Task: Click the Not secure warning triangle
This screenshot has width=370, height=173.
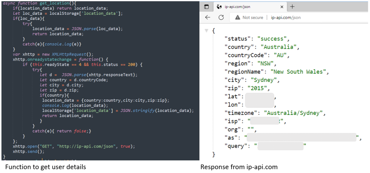Action: point(237,17)
